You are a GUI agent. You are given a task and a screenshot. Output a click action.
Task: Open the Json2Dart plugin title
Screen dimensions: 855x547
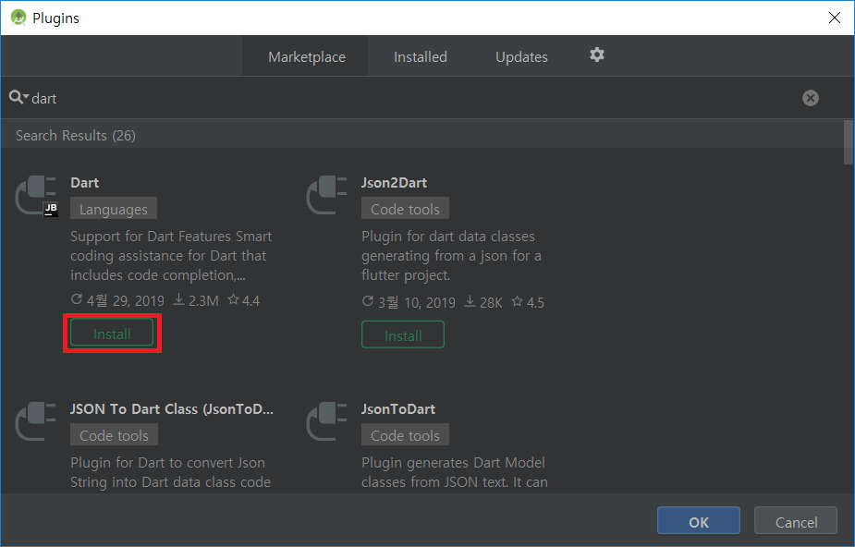[x=395, y=183]
